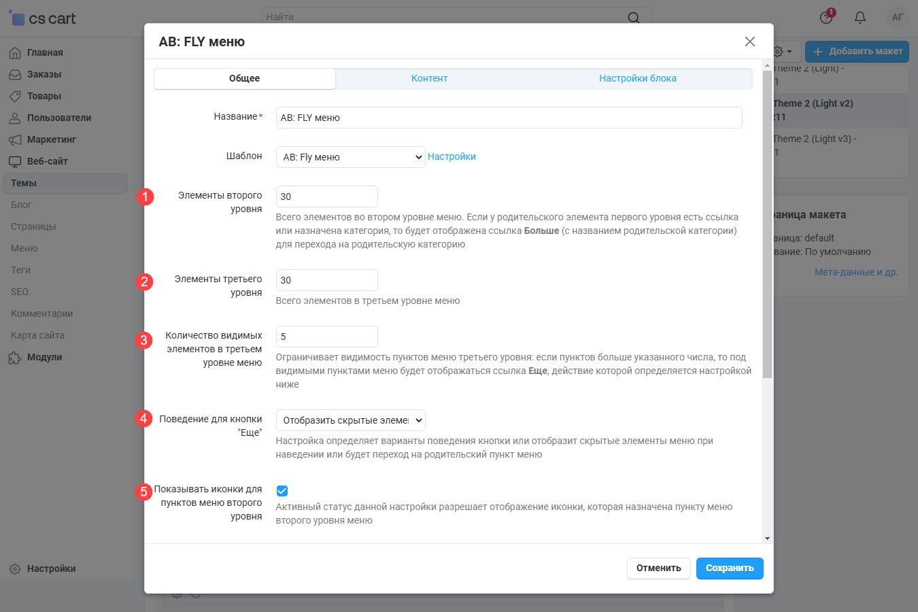918x612 pixels.
Task: Switch to the Настройки блока tab
Action: [637, 79]
